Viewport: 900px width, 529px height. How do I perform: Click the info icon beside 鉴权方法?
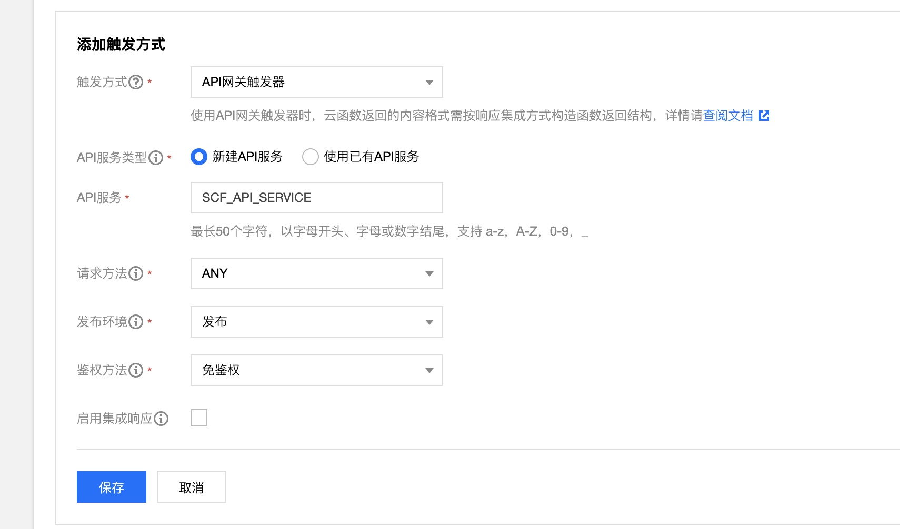coord(136,370)
